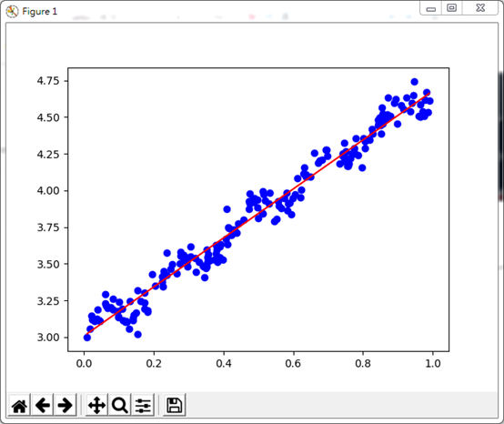Click the topmost blue data point near 4.75
The image size is (504, 424).
414,82
